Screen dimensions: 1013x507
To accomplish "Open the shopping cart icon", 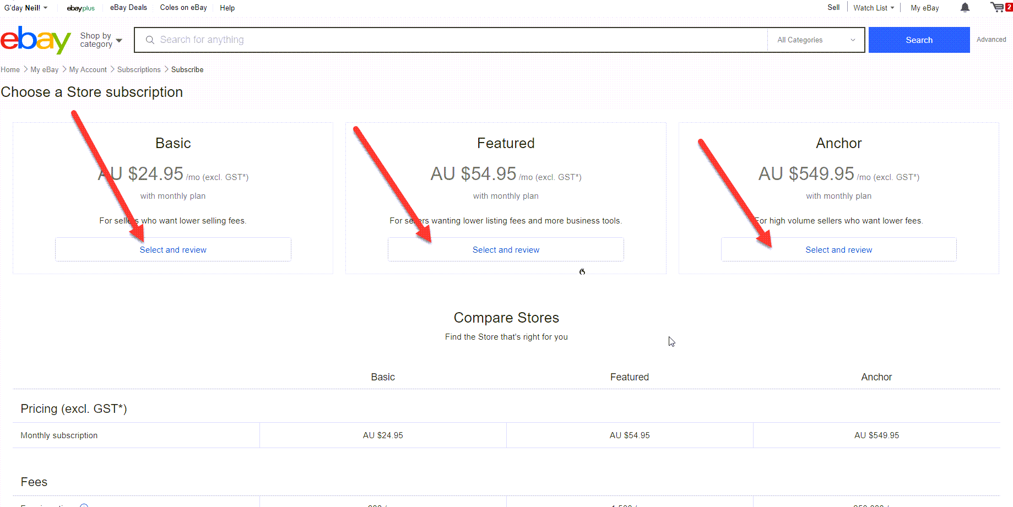I will coord(1000,7).
